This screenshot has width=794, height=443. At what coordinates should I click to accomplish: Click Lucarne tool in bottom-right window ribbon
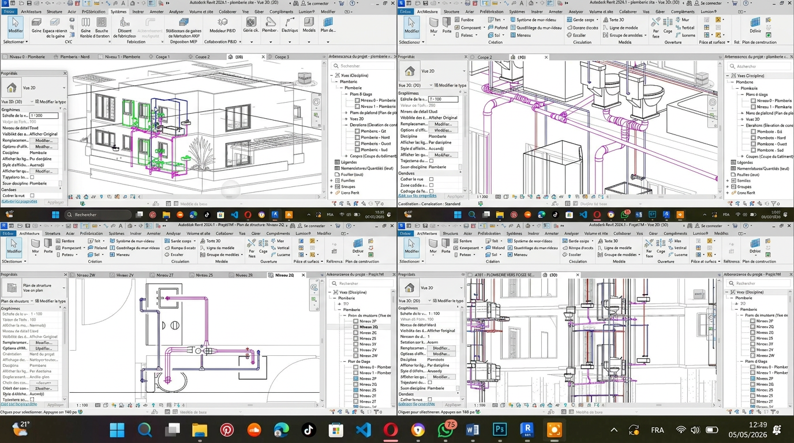click(x=677, y=254)
